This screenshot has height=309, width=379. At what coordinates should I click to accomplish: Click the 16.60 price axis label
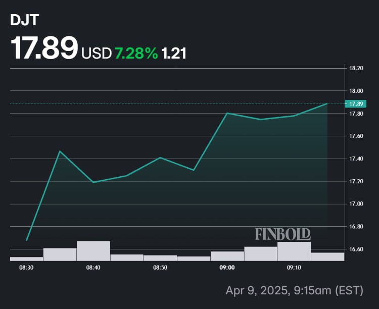pos(356,249)
